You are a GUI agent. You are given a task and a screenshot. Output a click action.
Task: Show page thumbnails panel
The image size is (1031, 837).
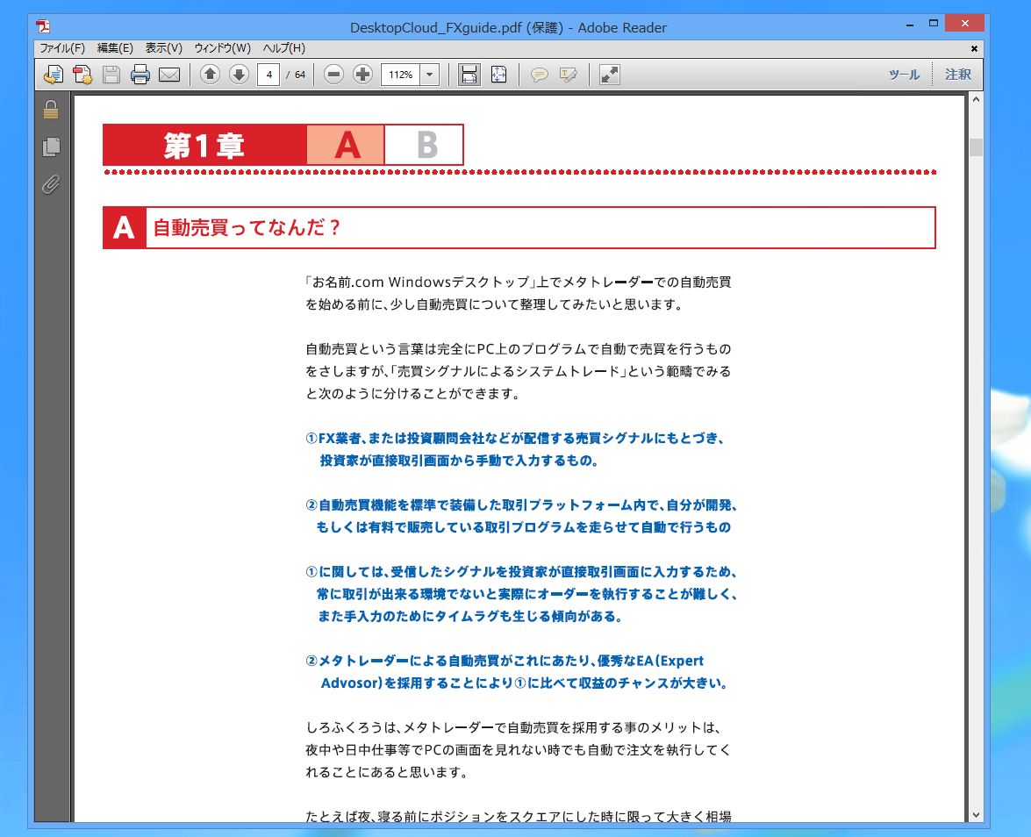coord(51,147)
